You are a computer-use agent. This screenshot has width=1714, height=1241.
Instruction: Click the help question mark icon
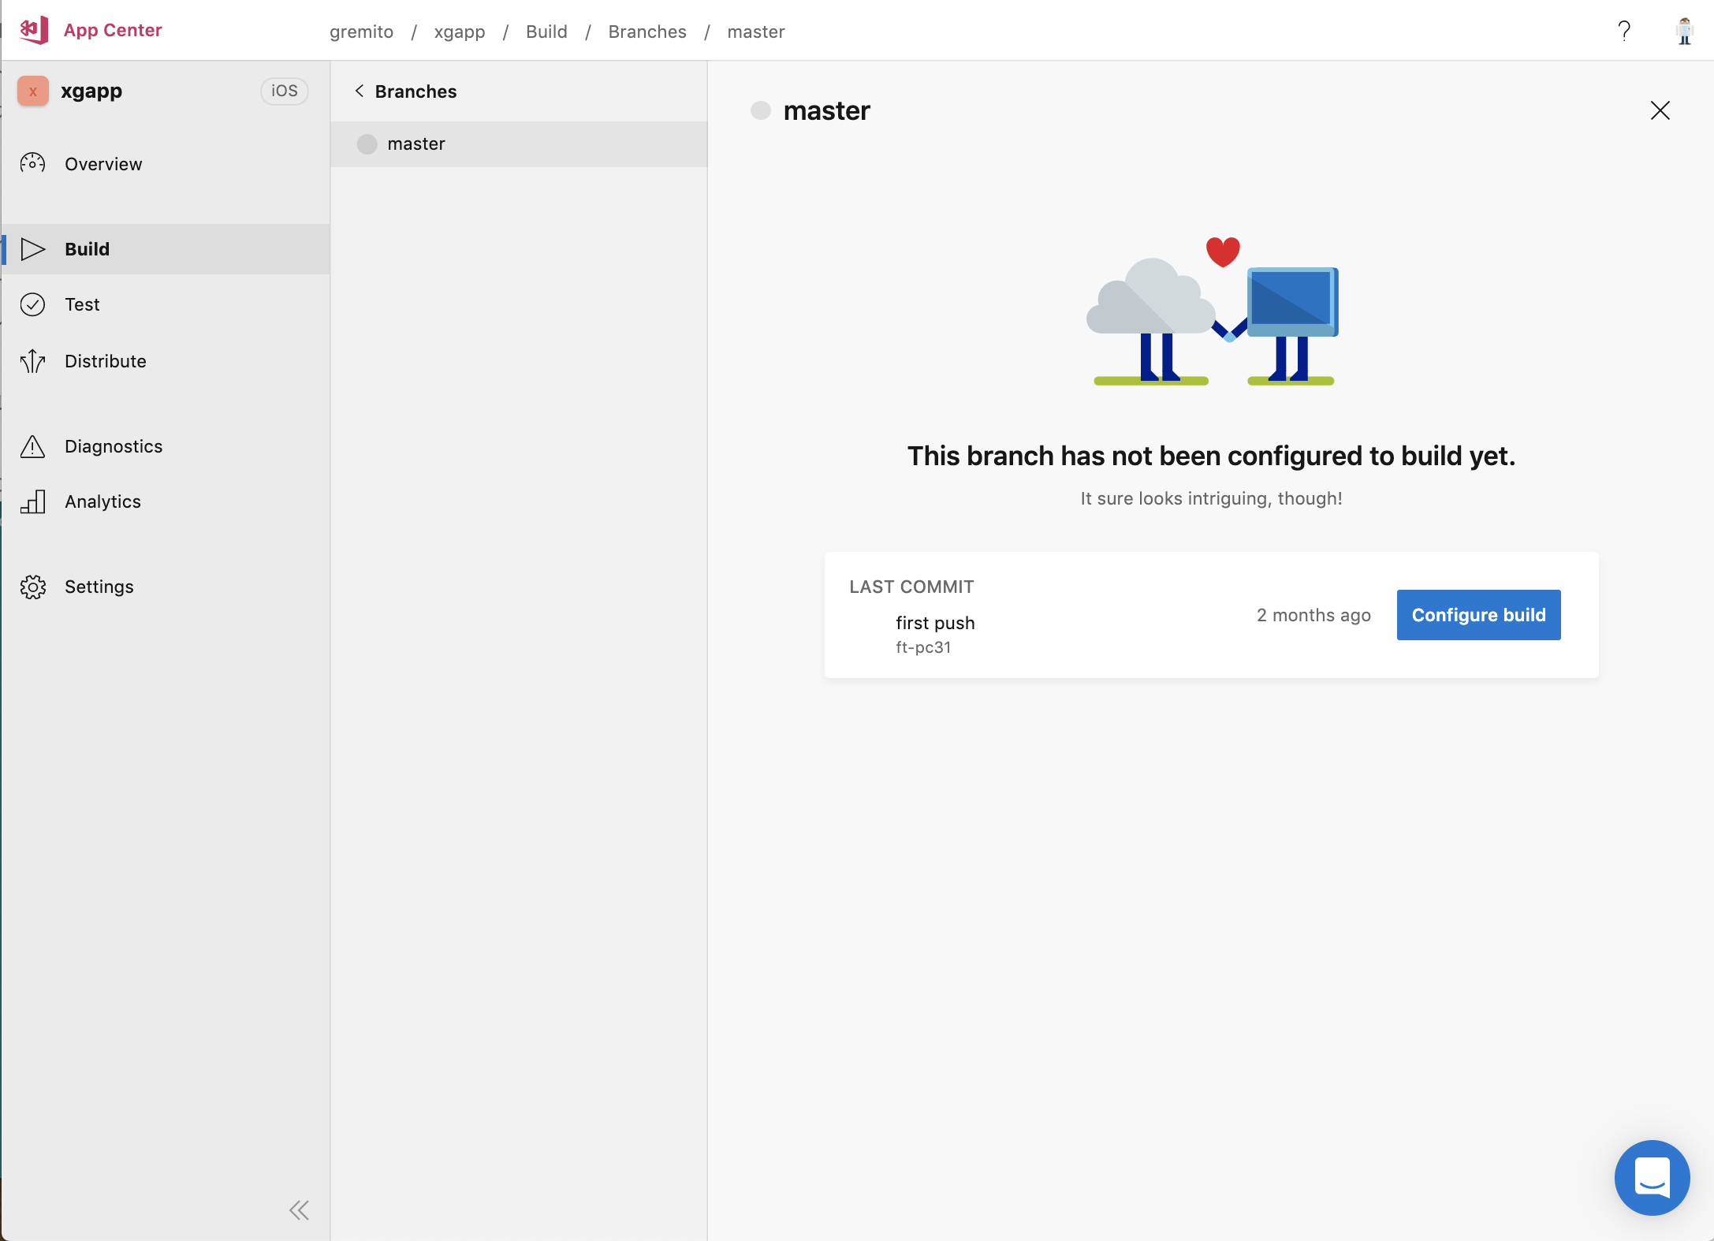tap(1624, 31)
